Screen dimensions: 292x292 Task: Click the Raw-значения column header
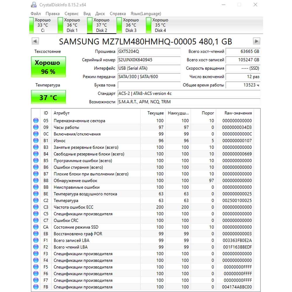tap(238, 113)
